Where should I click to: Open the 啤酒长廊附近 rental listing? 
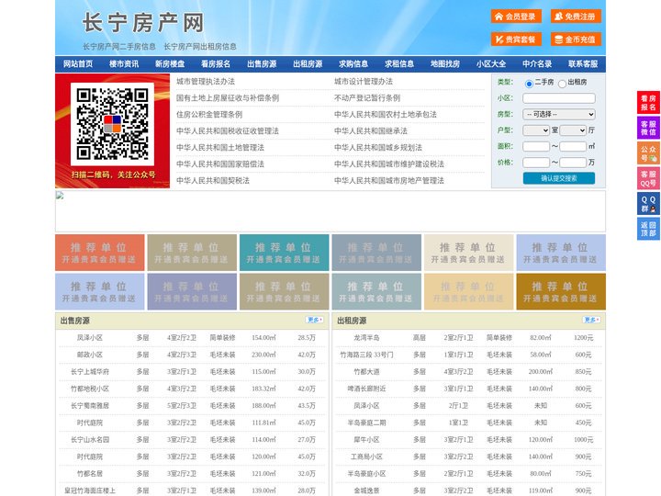(x=366, y=389)
